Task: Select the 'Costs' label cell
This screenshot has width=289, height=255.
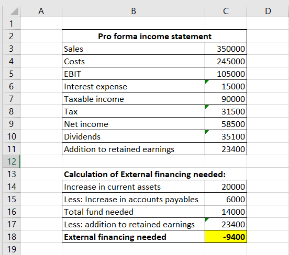Action: pyautogui.click(x=134, y=61)
